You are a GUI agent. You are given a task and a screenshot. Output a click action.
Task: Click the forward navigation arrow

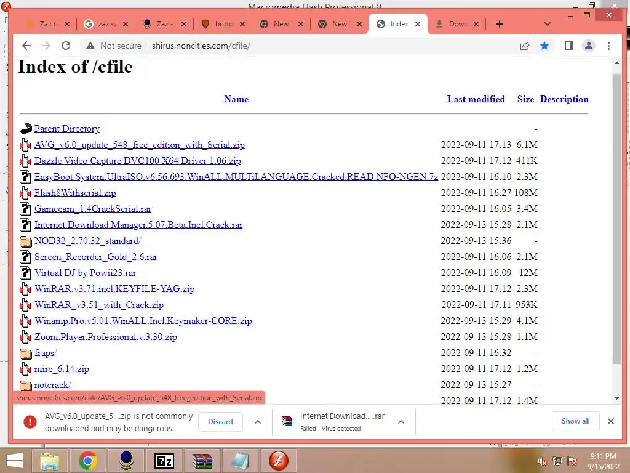[x=46, y=46]
